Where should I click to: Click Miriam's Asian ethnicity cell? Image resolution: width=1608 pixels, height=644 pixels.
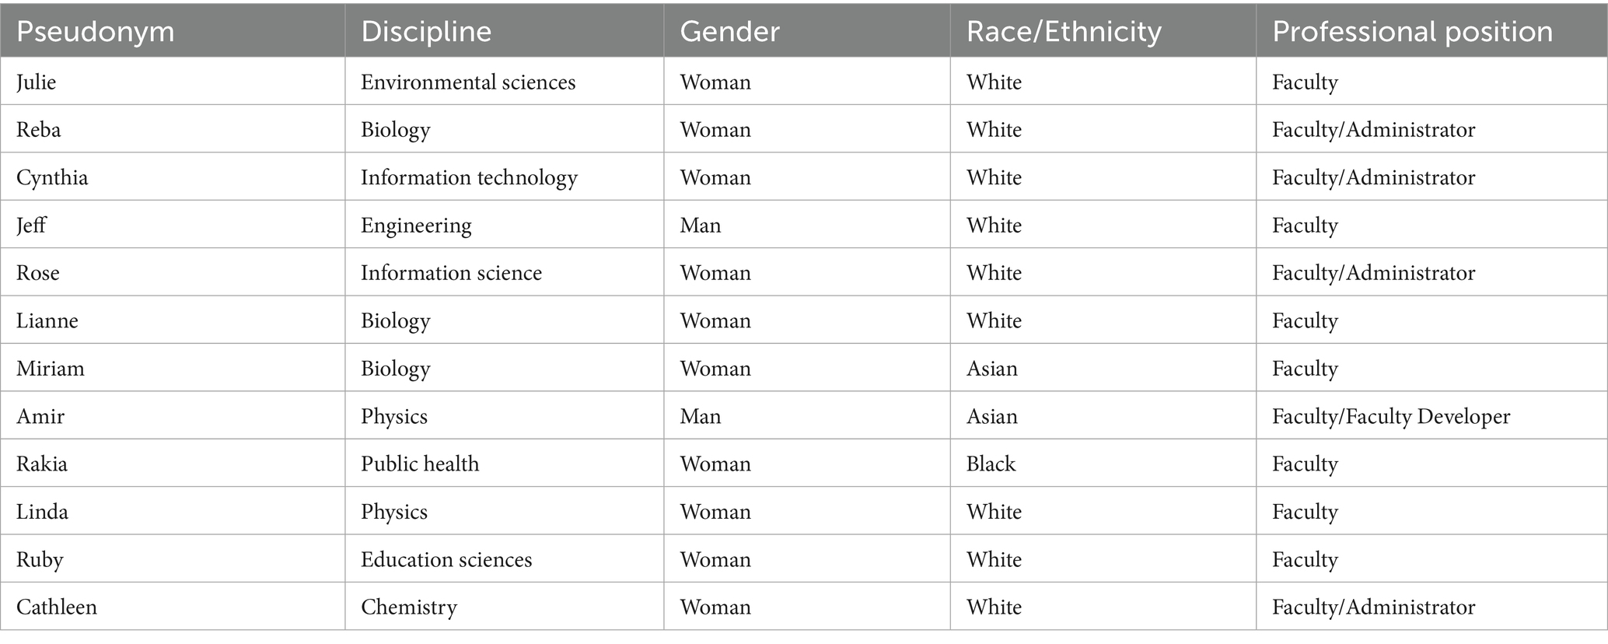pos(1103,368)
